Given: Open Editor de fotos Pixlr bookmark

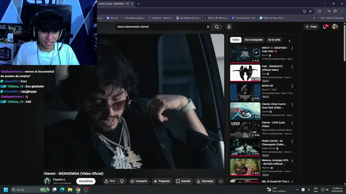Looking at the screenshot, I should 272,18.
